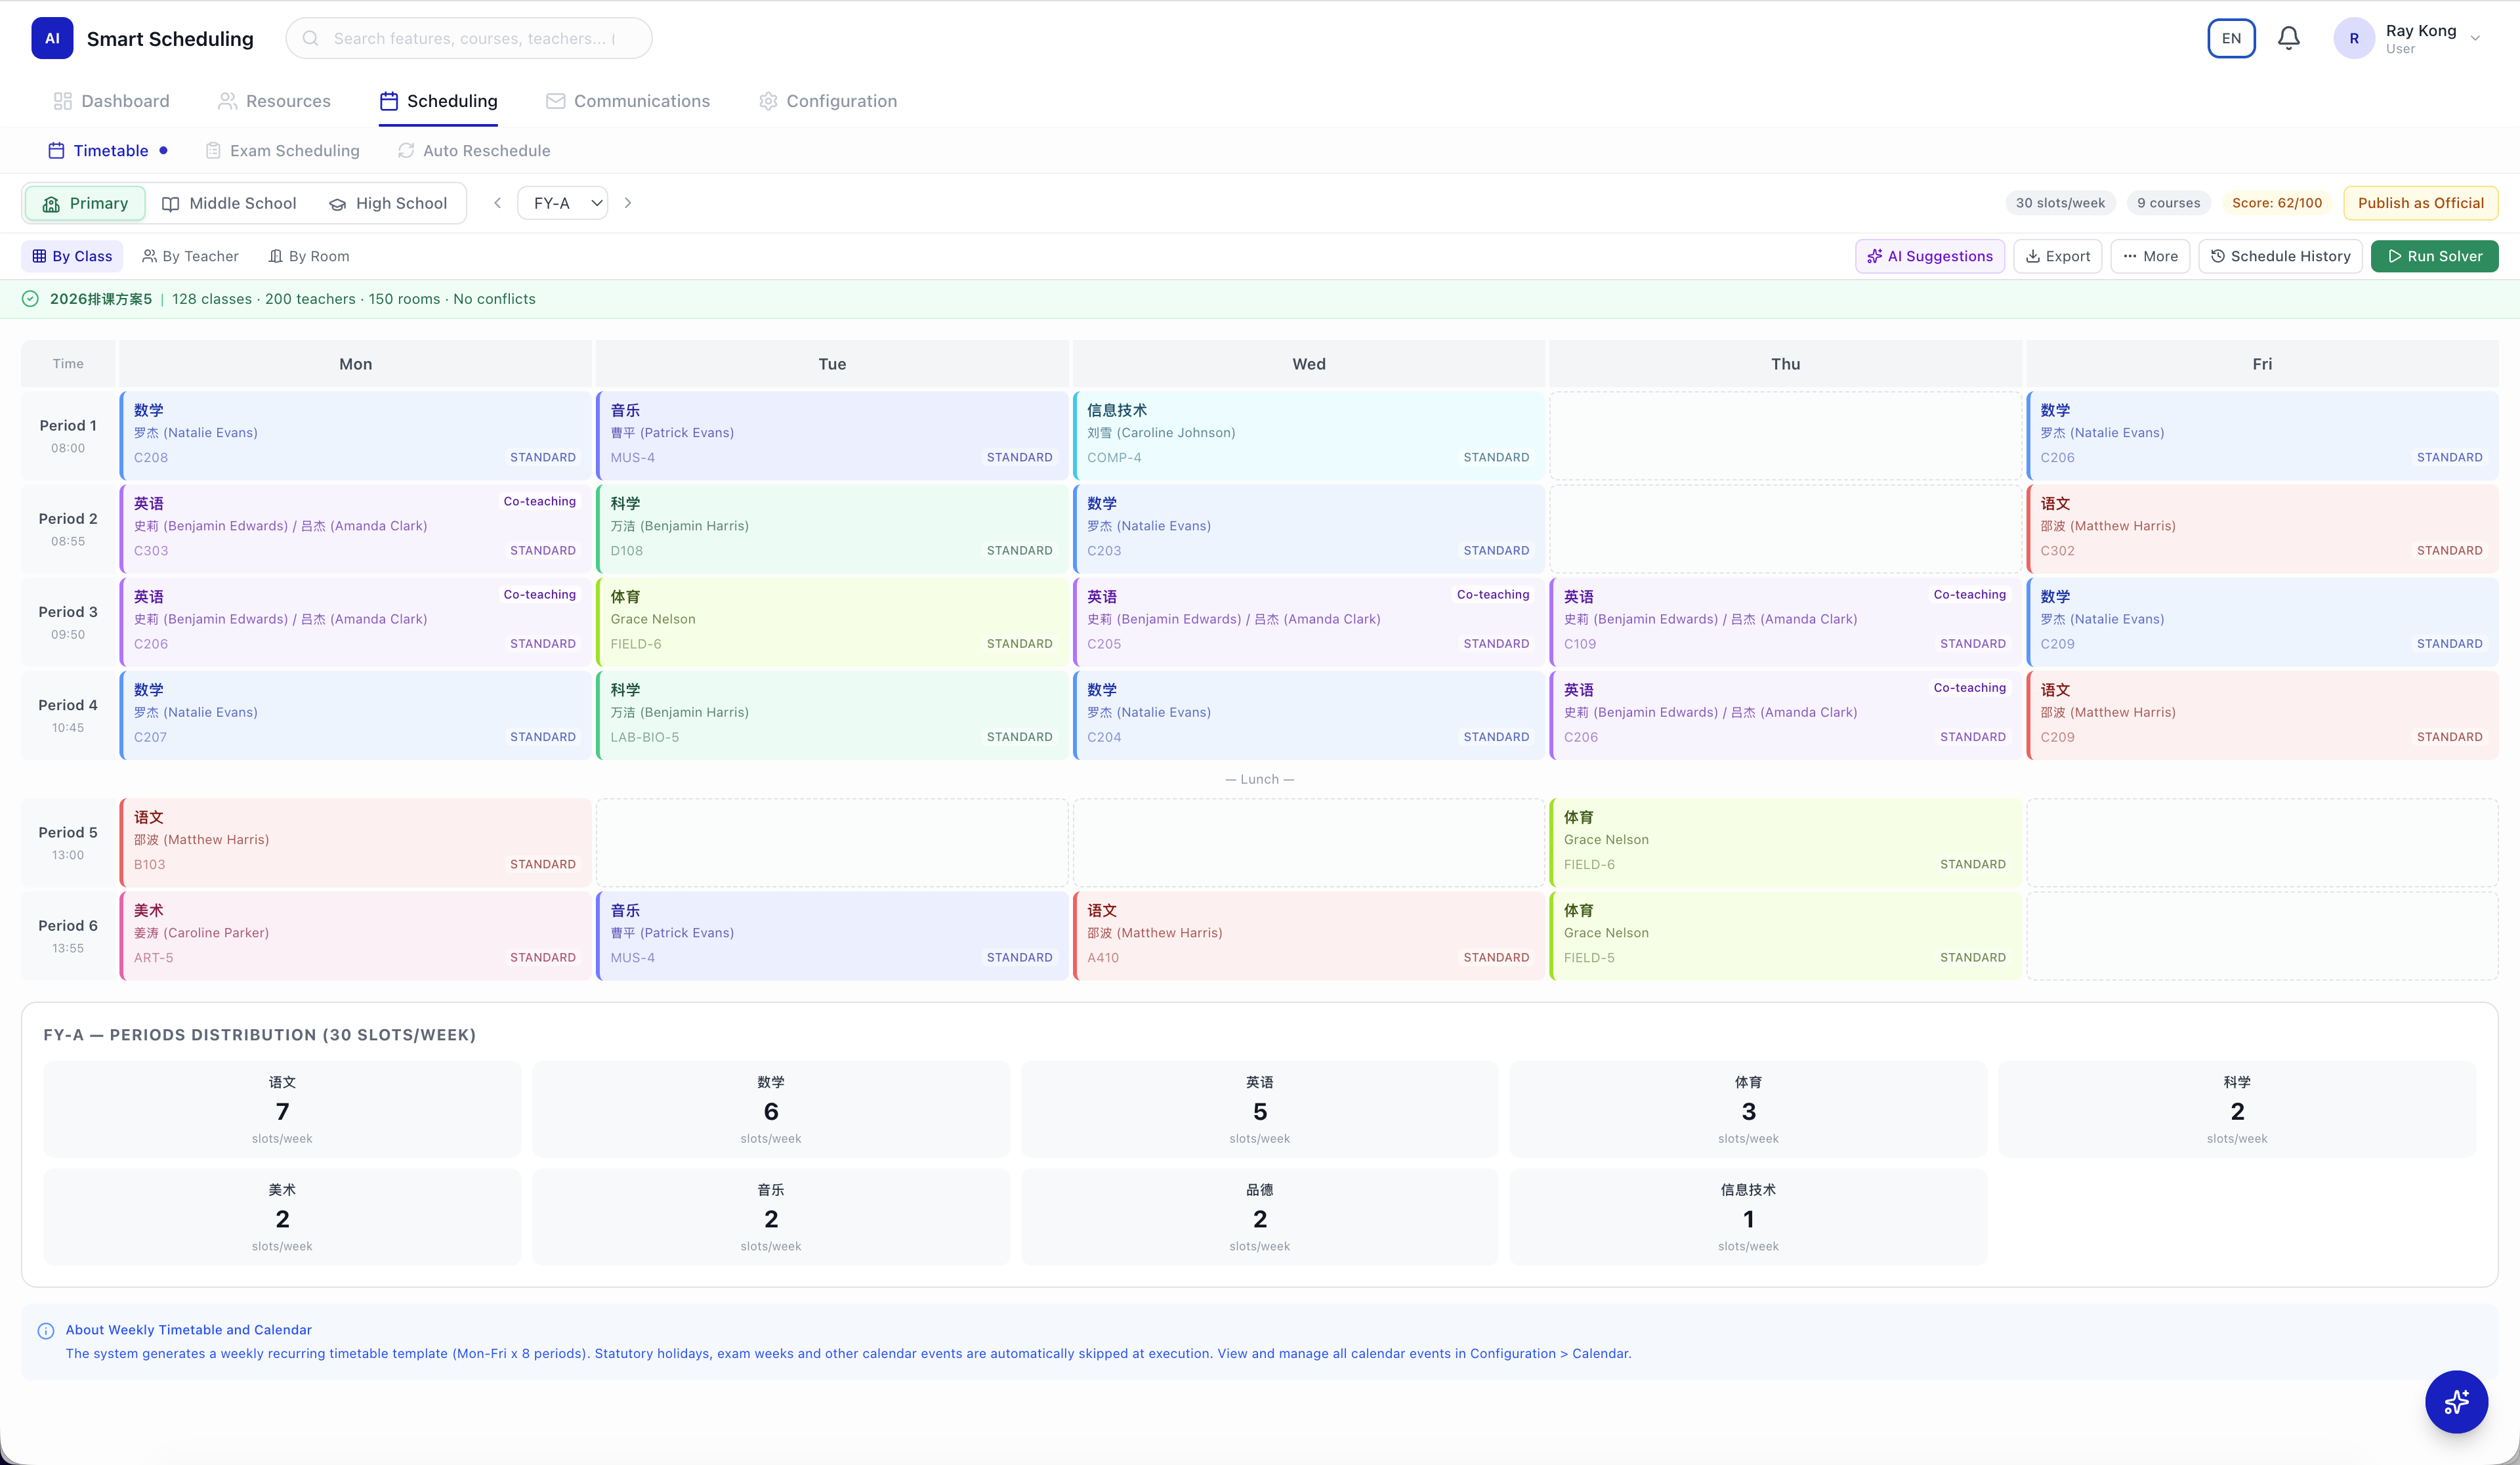The height and width of the screenshot is (1465, 2520).
Task: Click the AI logo next to Smart Scheduling
Action: 52,38
